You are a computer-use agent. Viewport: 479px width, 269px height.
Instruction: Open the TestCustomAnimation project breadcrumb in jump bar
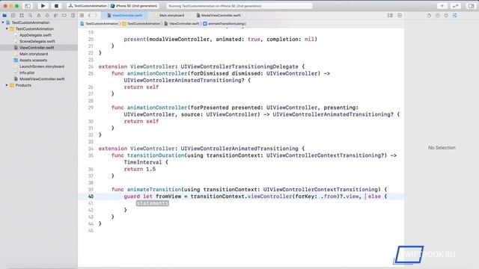[100, 23]
